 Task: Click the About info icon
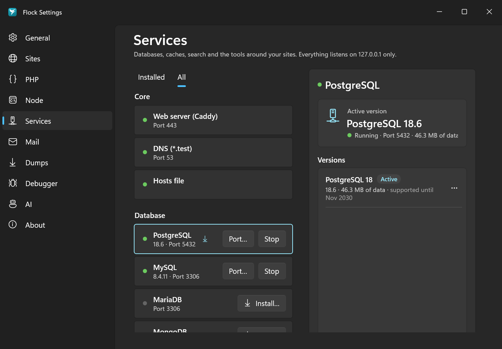(13, 225)
